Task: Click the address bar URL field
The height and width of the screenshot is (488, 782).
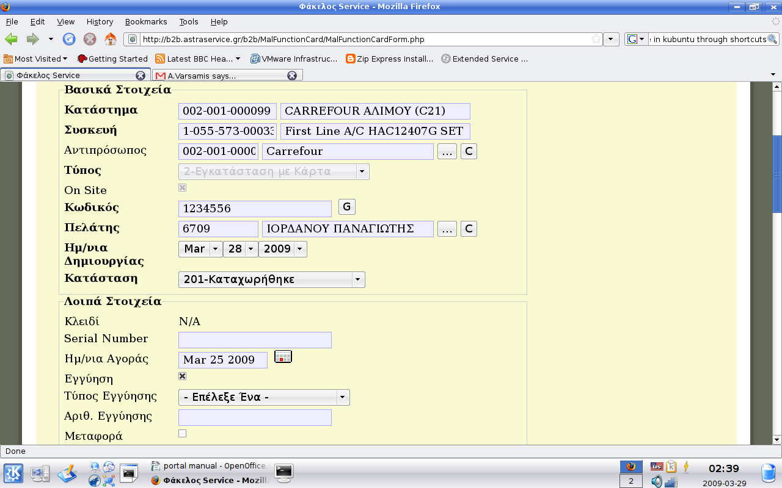Action: pos(365,39)
